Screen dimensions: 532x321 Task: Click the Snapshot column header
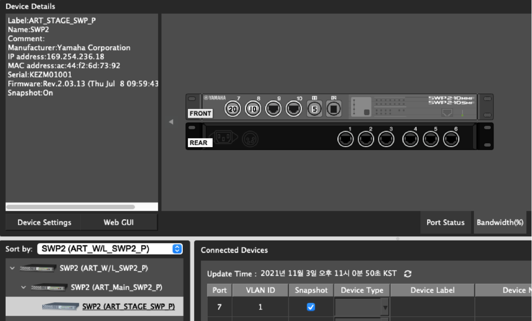click(x=311, y=290)
